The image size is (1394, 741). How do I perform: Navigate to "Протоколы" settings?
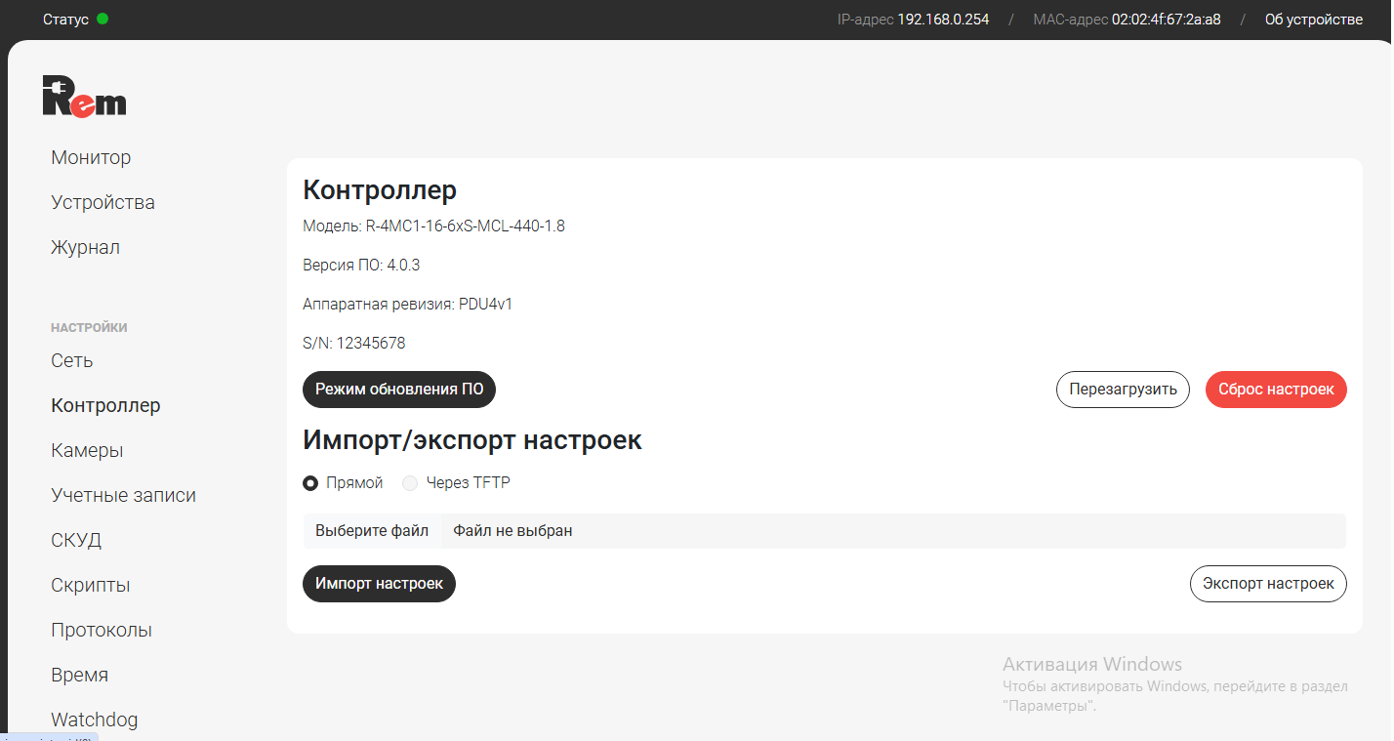pos(102,630)
